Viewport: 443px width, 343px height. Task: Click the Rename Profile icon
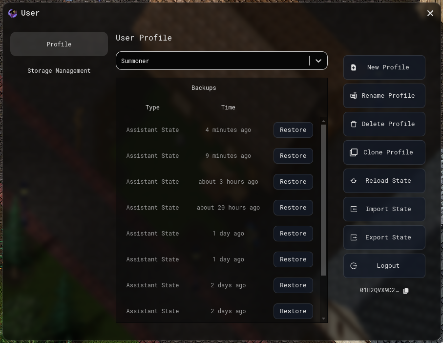(354, 96)
